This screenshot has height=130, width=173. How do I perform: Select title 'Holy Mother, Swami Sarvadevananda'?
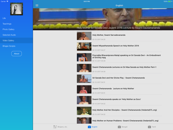[x=109, y=35]
